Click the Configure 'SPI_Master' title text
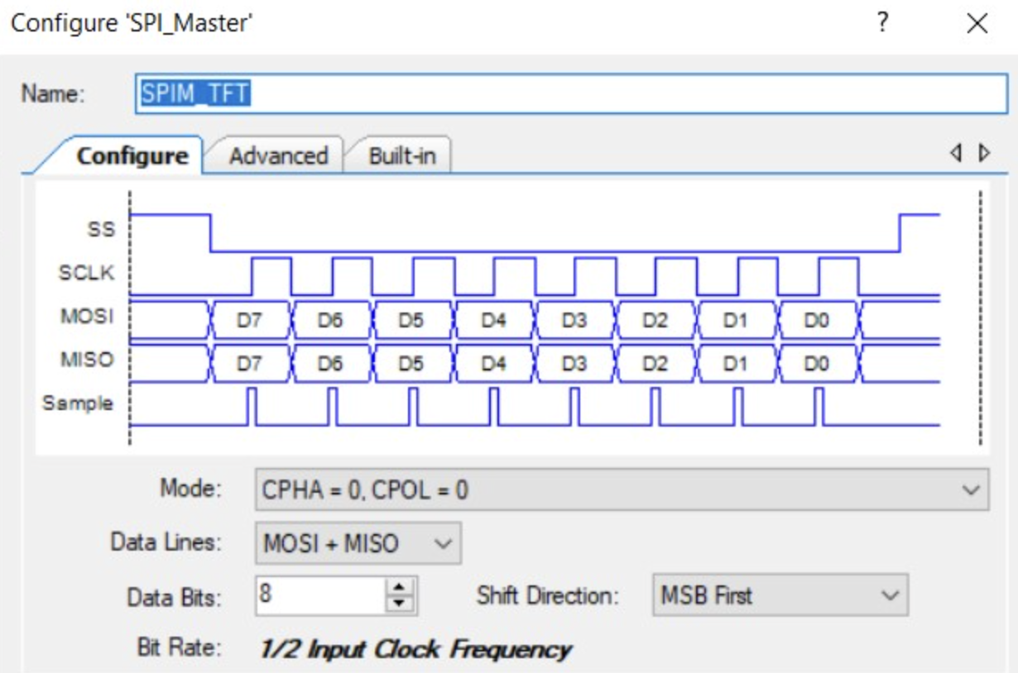The height and width of the screenshot is (673, 1018). click(132, 23)
